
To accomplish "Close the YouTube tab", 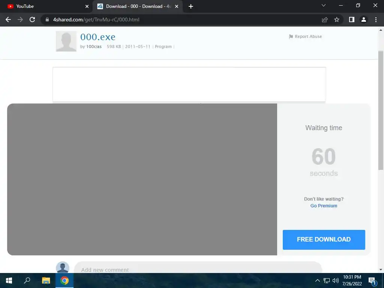I will click(x=87, y=6).
